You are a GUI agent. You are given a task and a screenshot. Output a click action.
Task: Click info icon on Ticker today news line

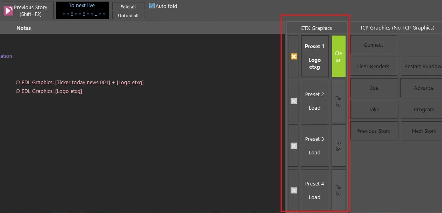[x=18, y=83]
